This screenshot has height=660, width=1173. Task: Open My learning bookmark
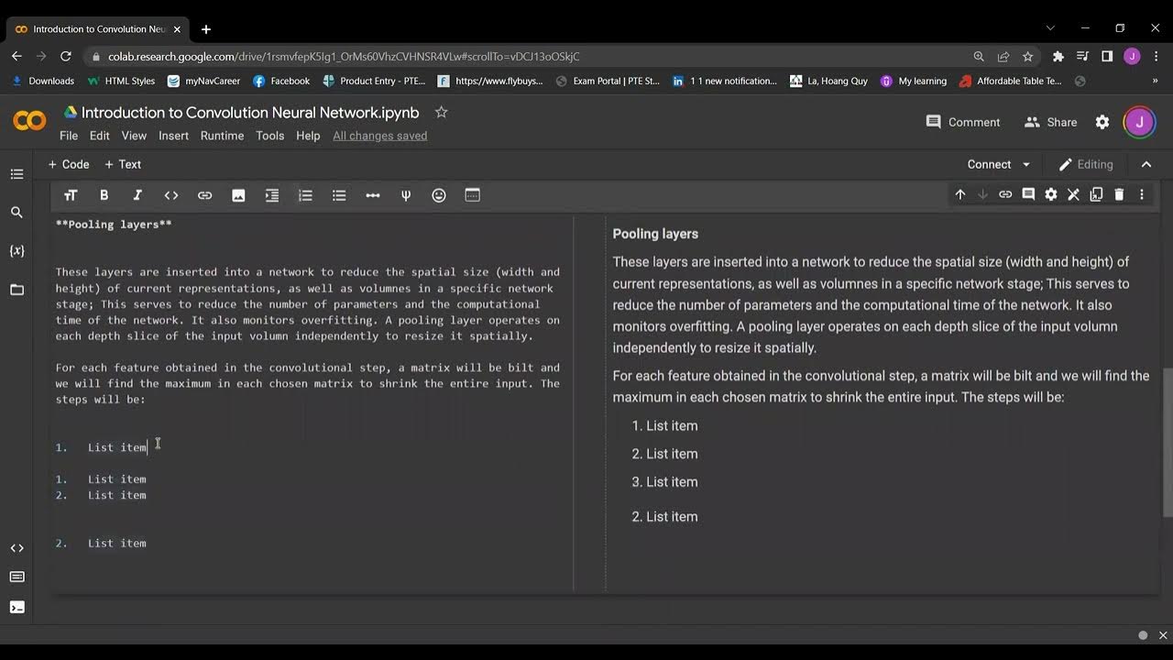coord(914,81)
